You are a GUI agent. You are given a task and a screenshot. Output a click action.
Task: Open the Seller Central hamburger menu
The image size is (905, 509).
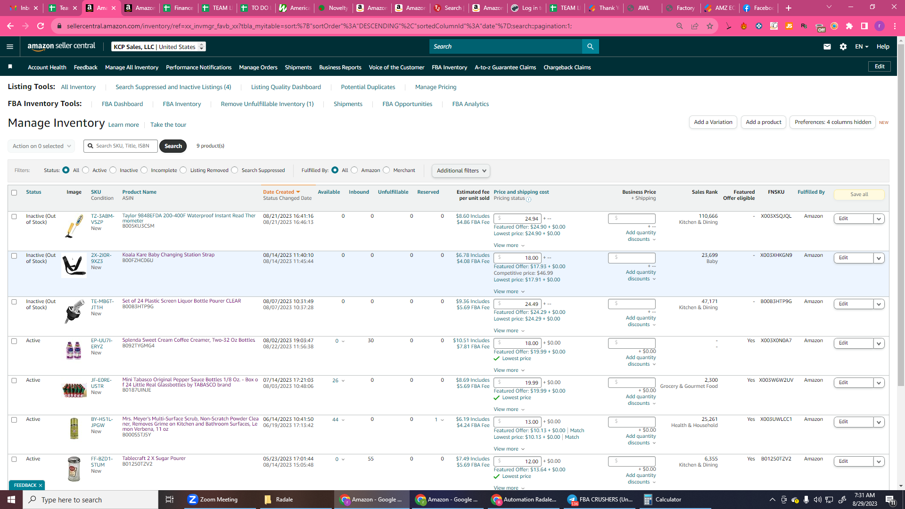click(x=10, y=47)
